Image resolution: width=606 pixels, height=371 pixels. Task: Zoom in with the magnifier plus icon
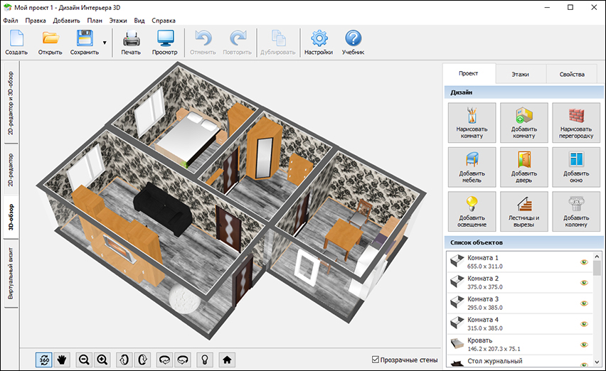point(102,360)
